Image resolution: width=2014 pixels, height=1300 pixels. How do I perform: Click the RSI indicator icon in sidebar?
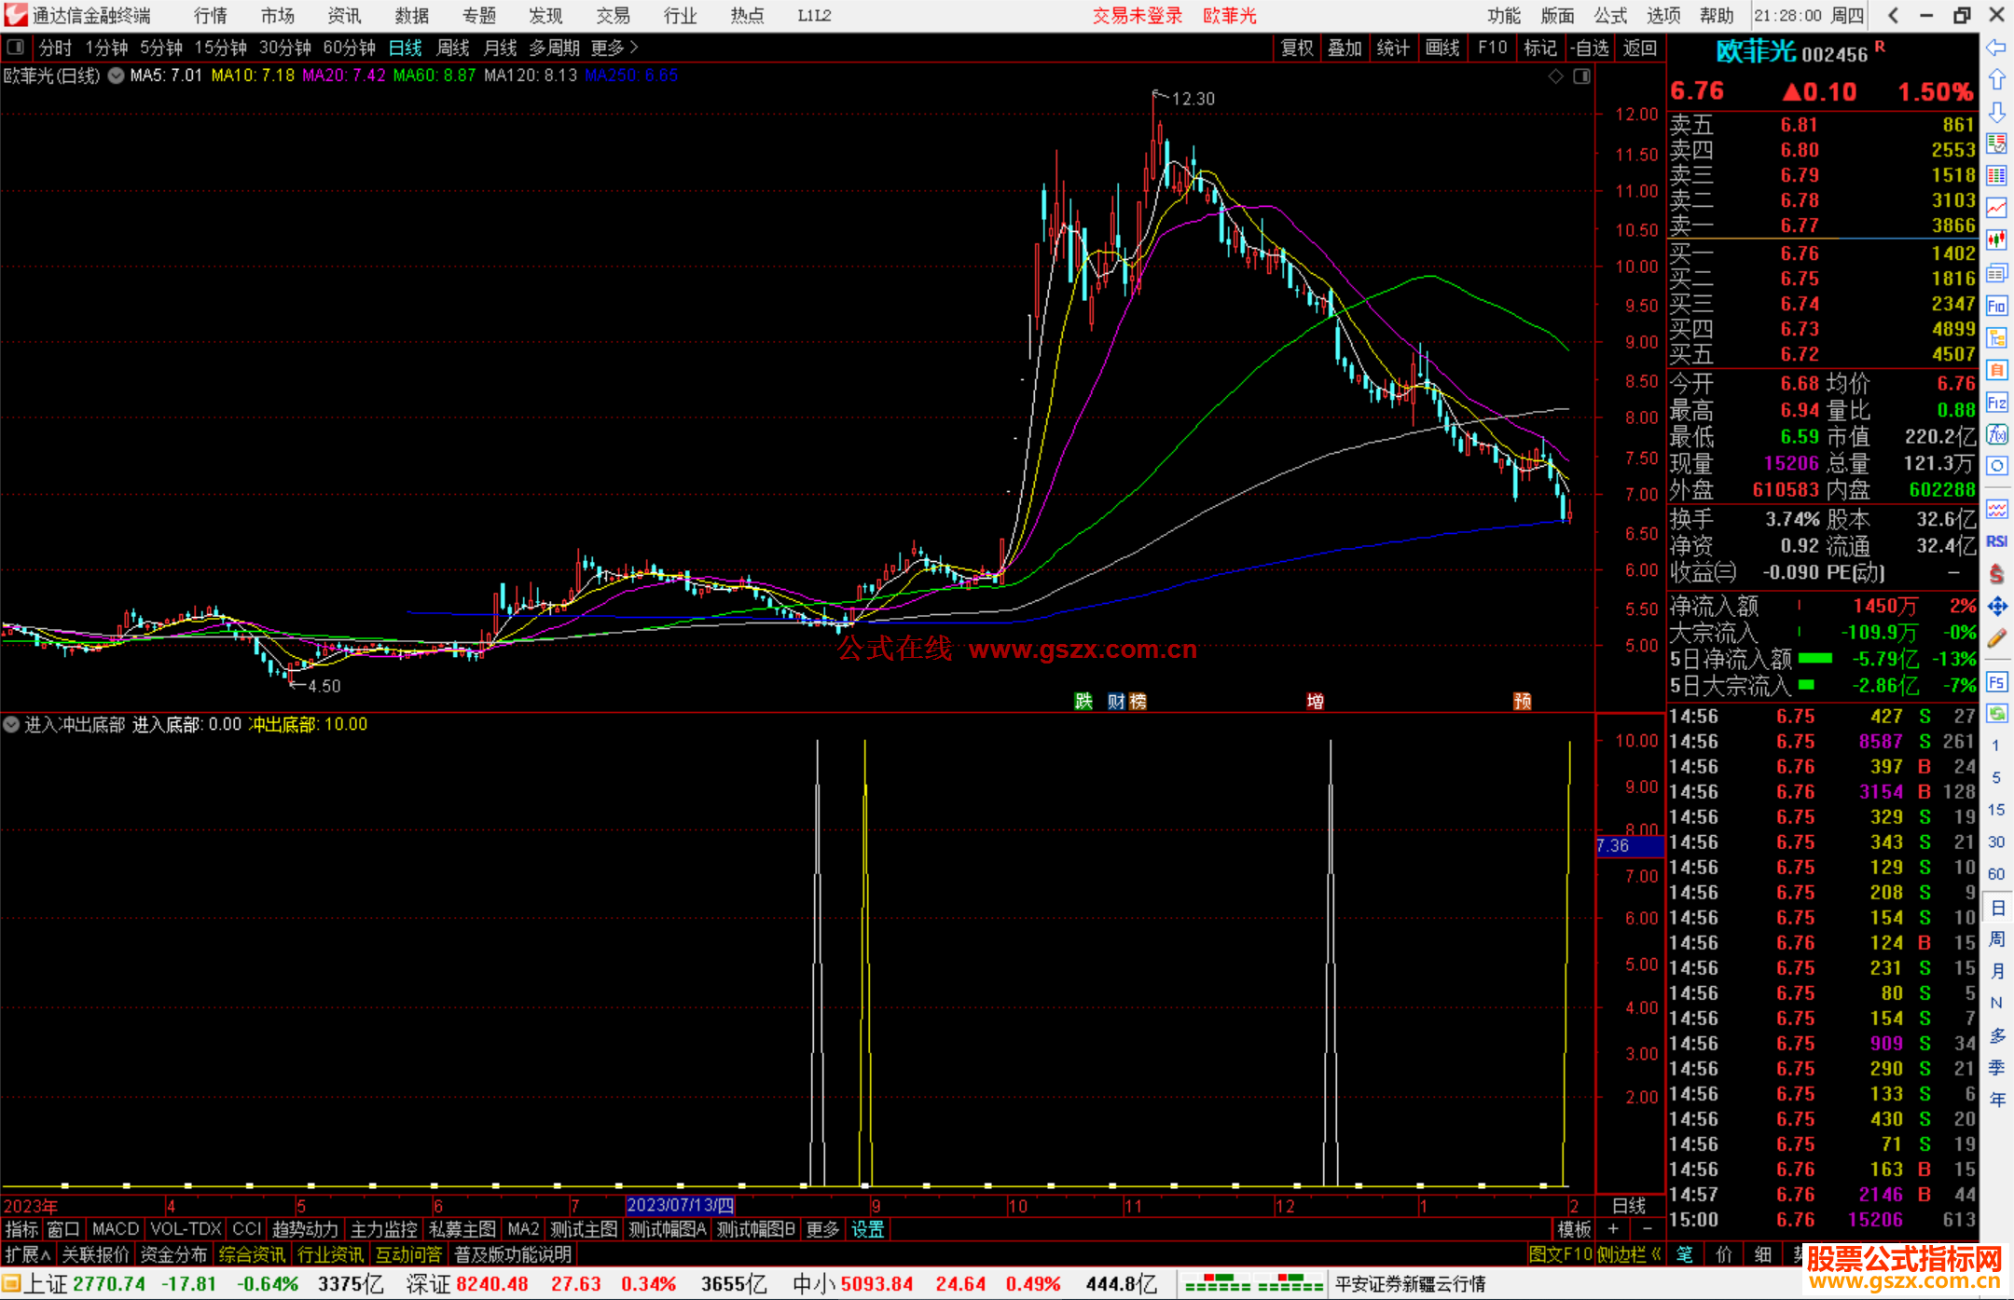click(1996, 541)
